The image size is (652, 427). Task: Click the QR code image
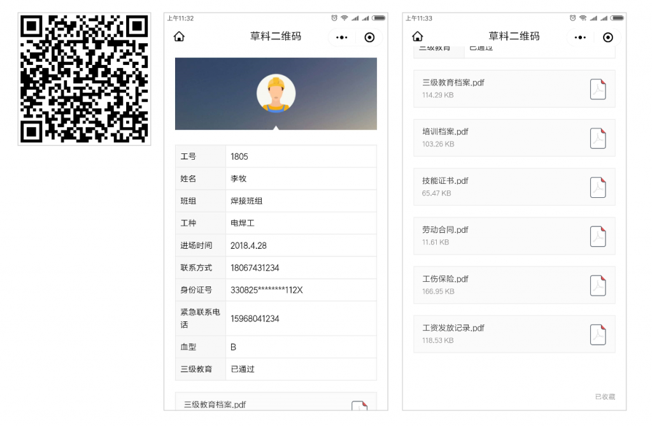click(x=85, y=79)
